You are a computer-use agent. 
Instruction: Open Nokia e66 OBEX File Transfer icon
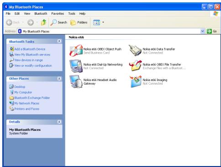[x=135, y=65]
